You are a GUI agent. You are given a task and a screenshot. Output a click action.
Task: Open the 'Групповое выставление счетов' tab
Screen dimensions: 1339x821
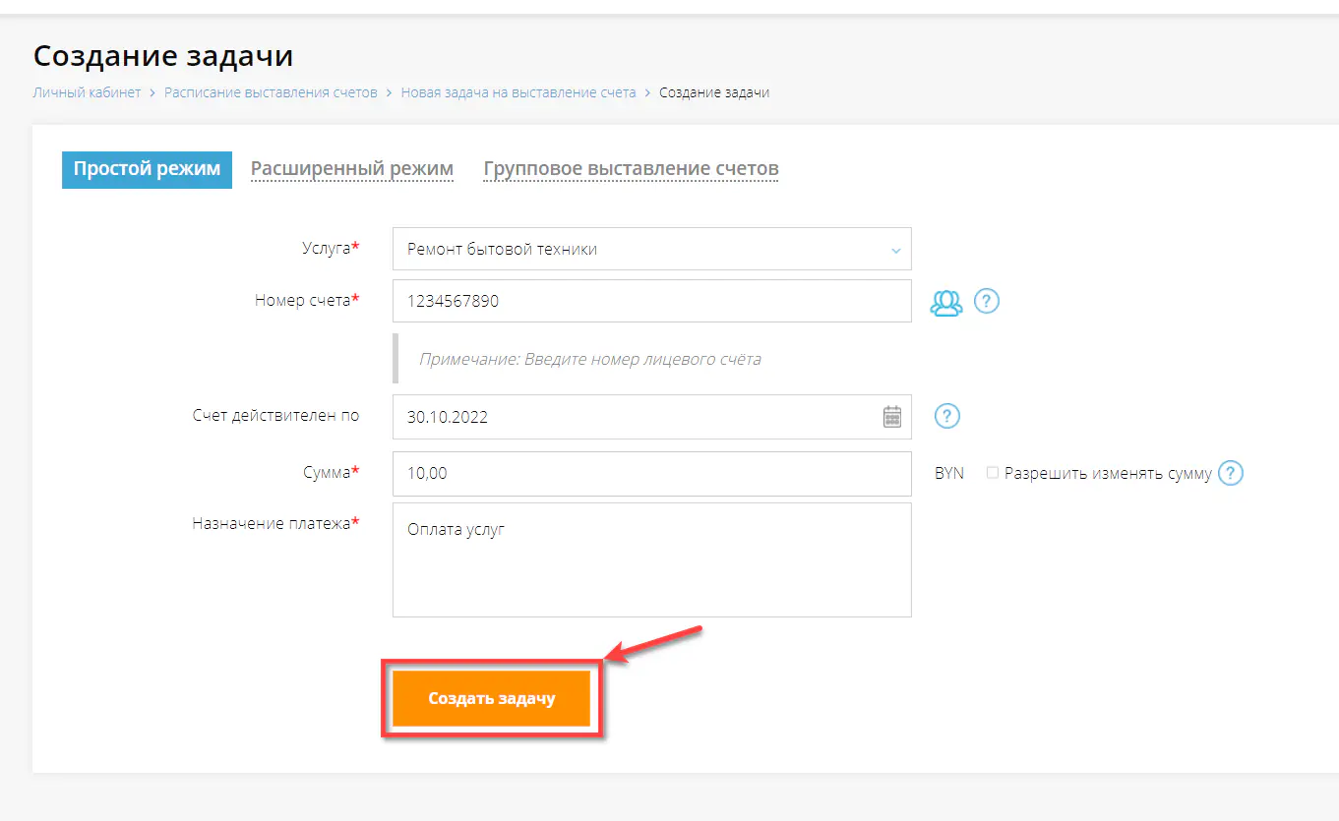click(x=631, y=169)
